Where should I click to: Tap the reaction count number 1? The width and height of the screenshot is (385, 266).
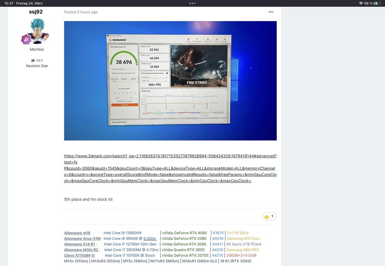click(x=272, y=216)
